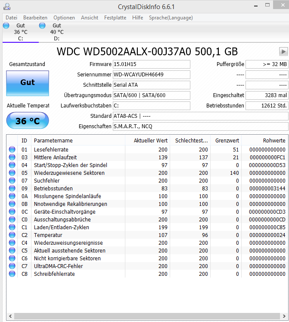Viewport: 289px width, 322px height.
Task: Open the Hilfe menu
Action: coord(137,18)
